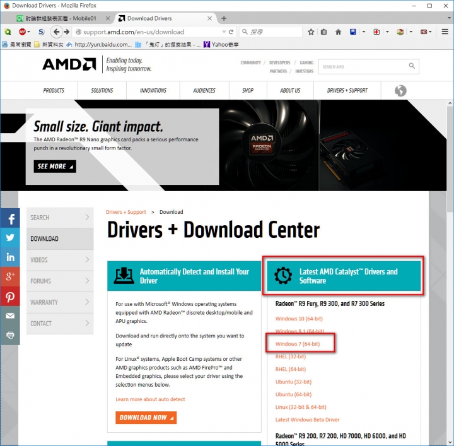Click the blue floppy save icon
Image resolution: width=454 pixels, height=446 pixels.
353,32
